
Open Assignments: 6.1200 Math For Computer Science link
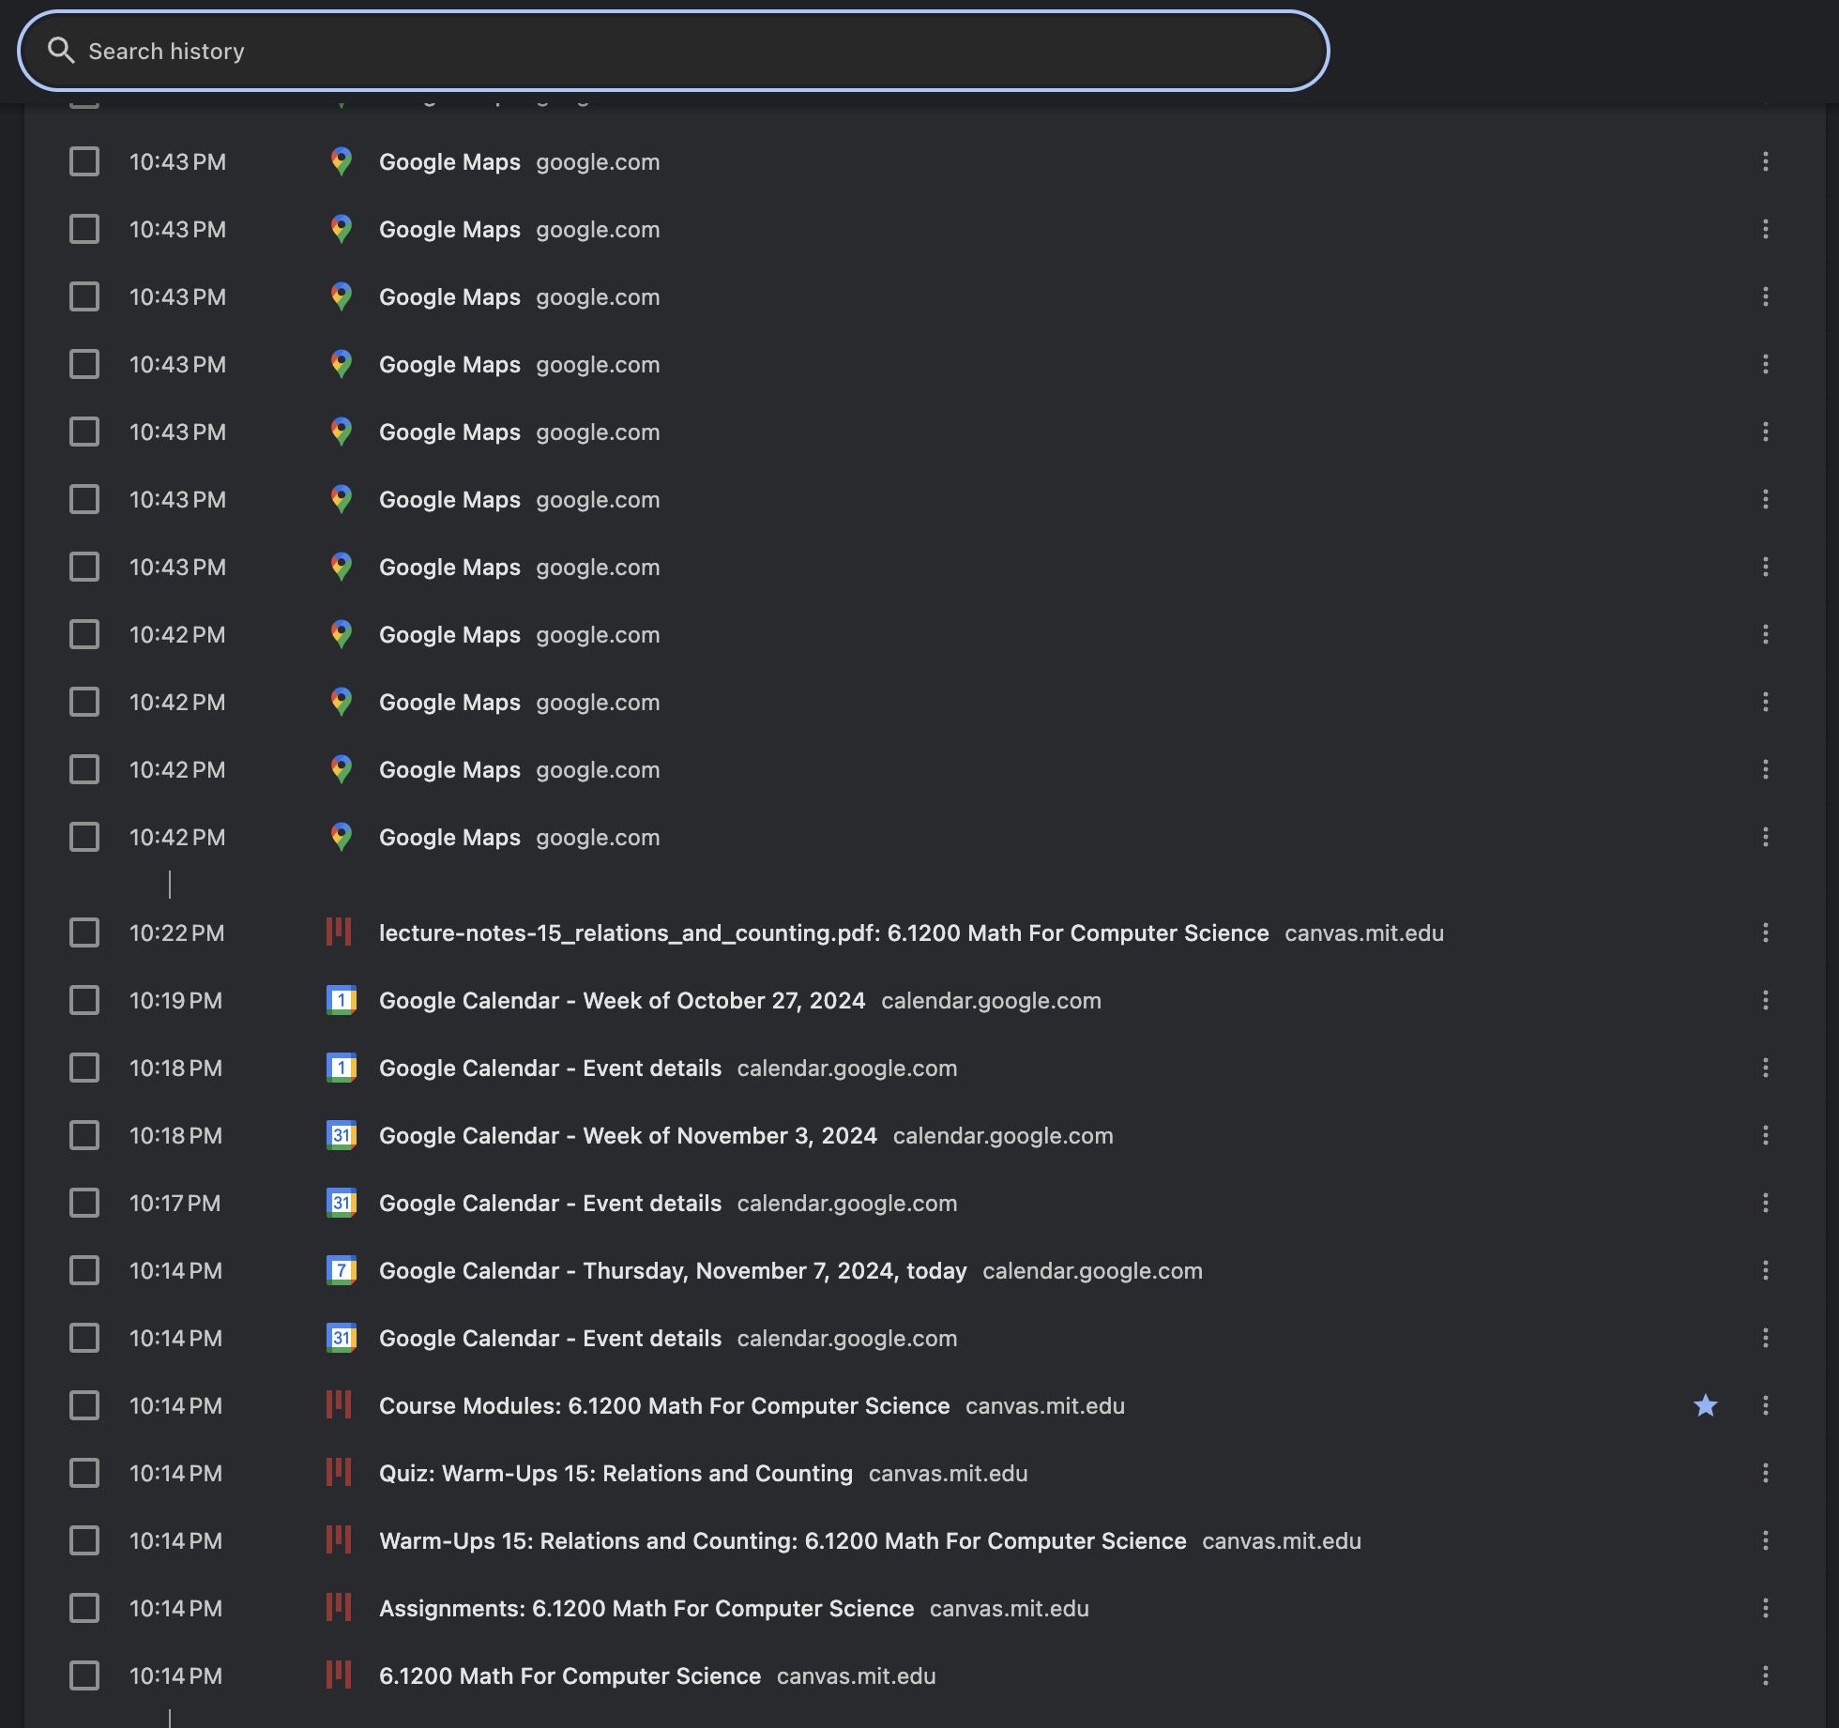pos(646,1608)
